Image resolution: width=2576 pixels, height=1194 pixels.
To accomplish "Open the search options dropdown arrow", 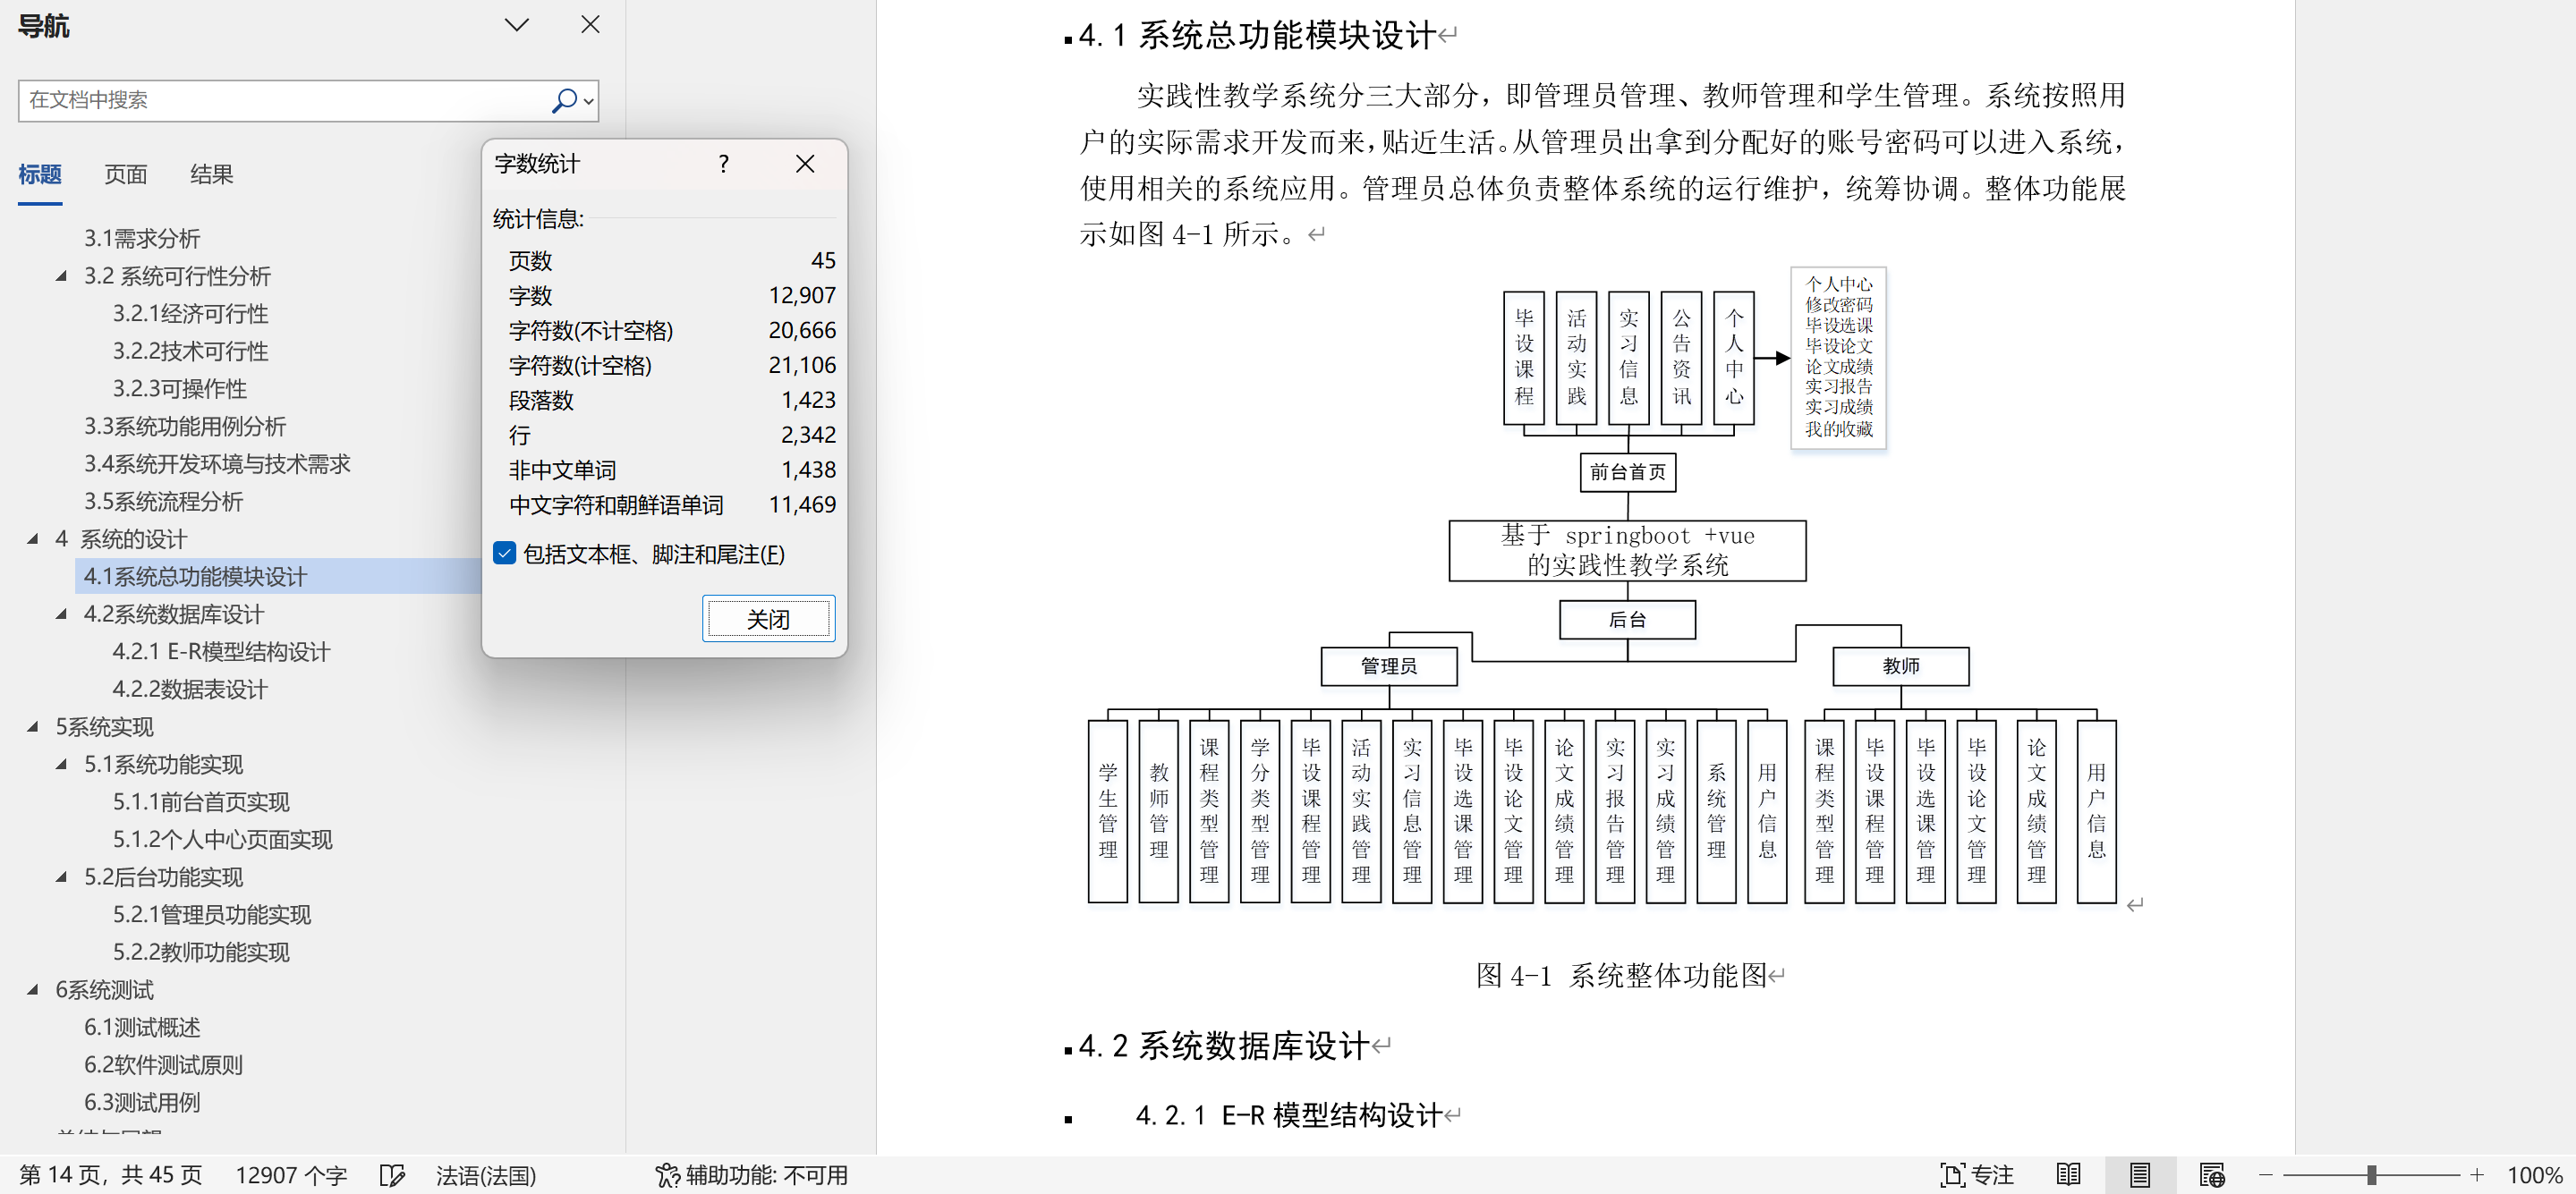I will click(x=589, y=101).
